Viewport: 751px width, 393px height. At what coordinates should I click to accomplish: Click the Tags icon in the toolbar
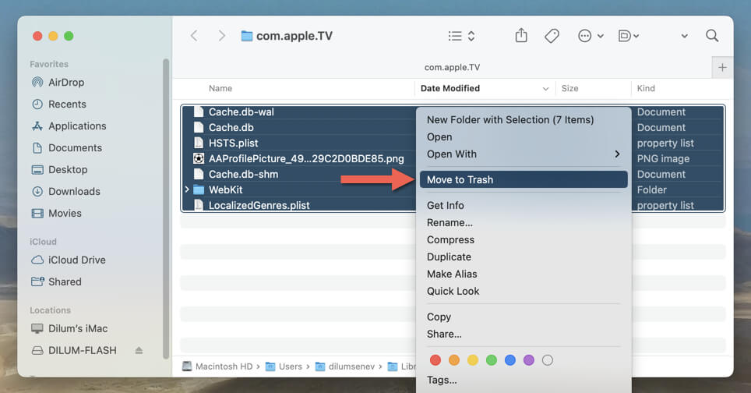point(552,36)
